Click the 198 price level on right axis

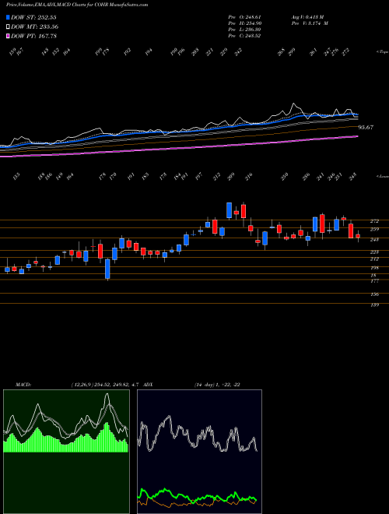(374, 268)
